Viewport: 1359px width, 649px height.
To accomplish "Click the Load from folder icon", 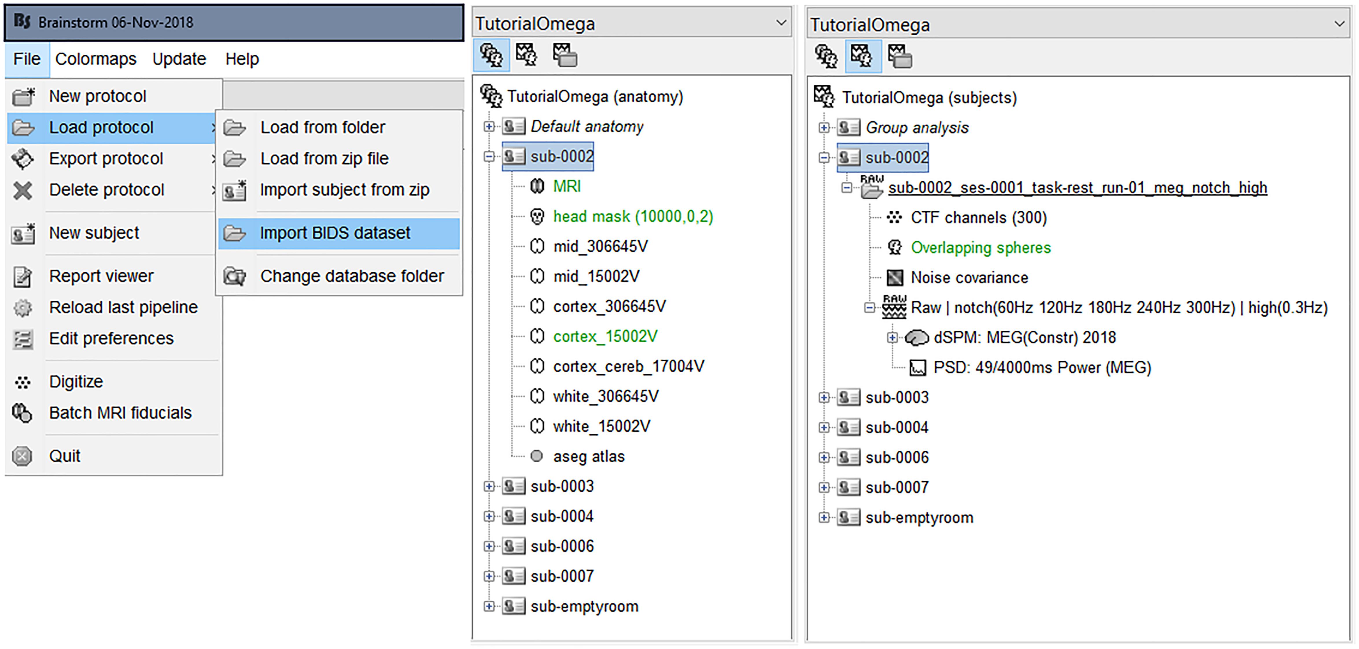I will [235, 128].
